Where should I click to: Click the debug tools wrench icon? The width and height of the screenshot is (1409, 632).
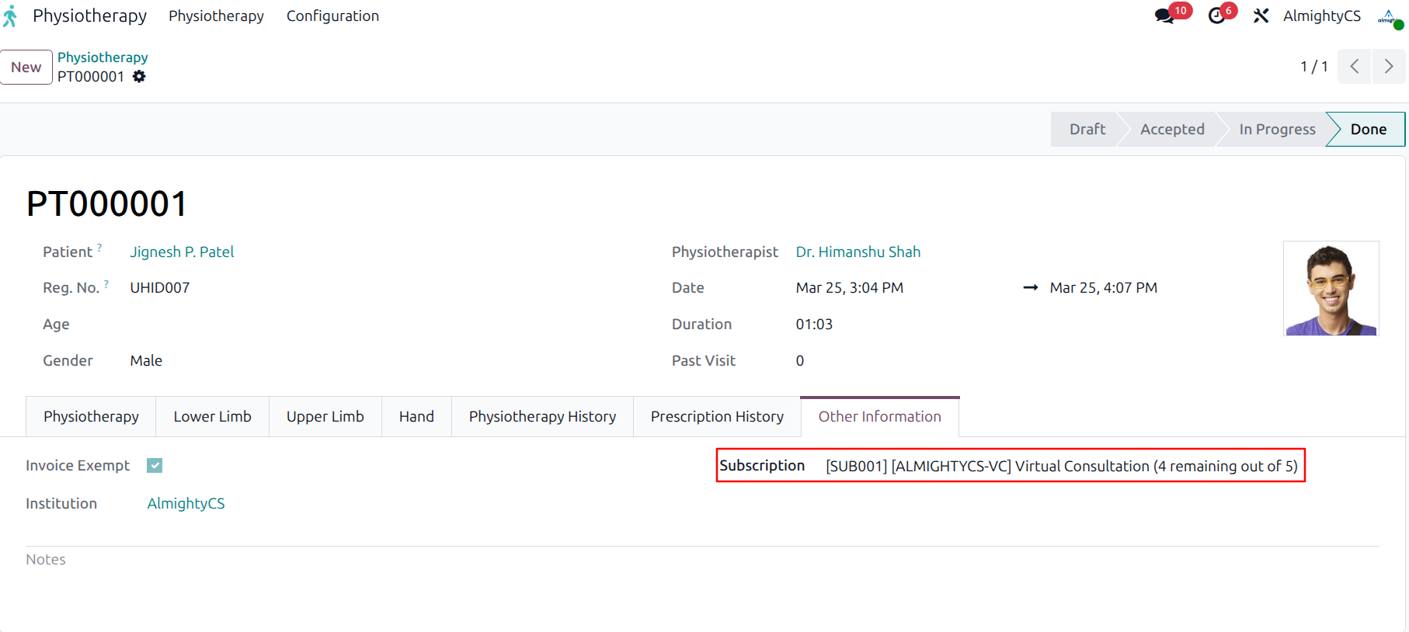click(x=1261, y=16)
